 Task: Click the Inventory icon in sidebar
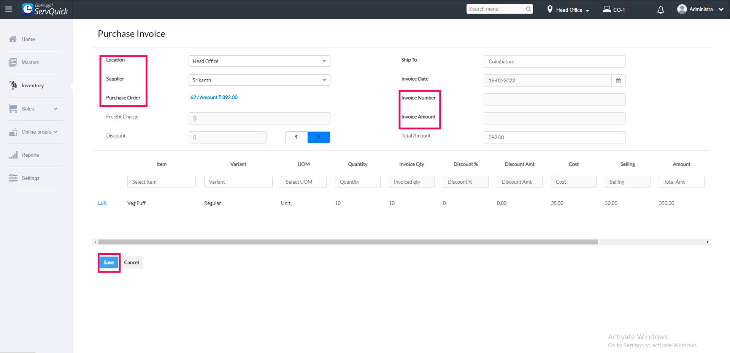tap(13, 85)
